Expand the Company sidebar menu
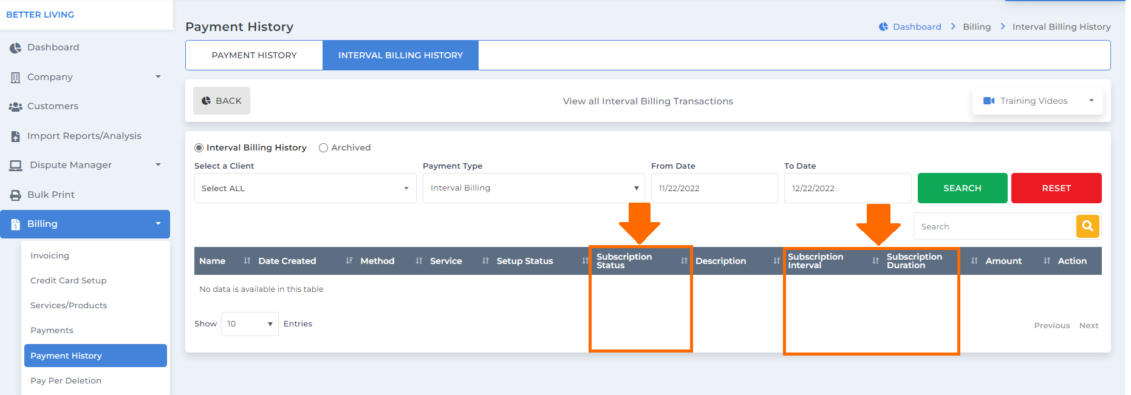This screenshot has height=395, width=1131. pos(158,77)
